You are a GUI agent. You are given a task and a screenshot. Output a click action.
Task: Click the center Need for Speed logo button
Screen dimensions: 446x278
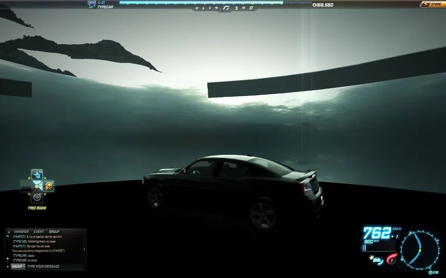coord(226,9)
